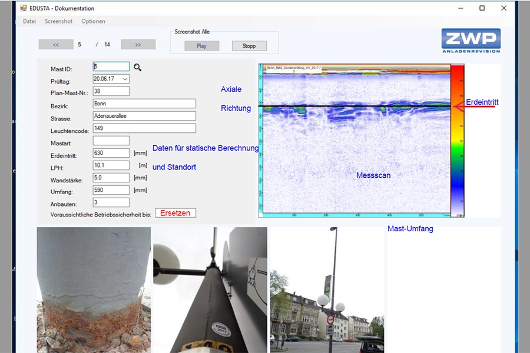
Task: Go to previous mast with << button
Action: click(x=55, y=45)
